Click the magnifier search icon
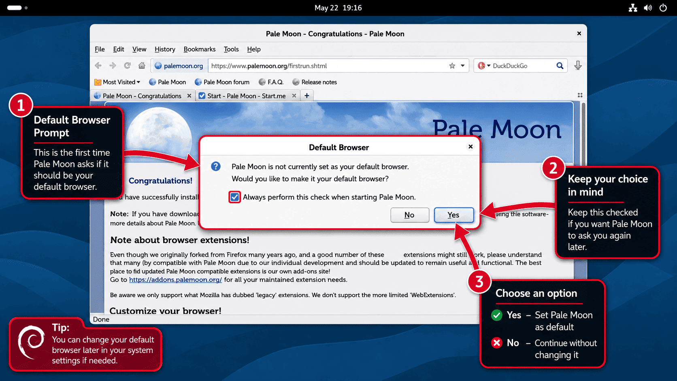Screen dimensions: 677x381 pyautogui.click(x=560, y=66)
